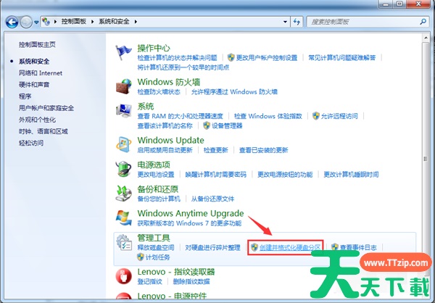435x303 pixels.
Task: Open 设备管理器 link
Action: coord(227,125)
